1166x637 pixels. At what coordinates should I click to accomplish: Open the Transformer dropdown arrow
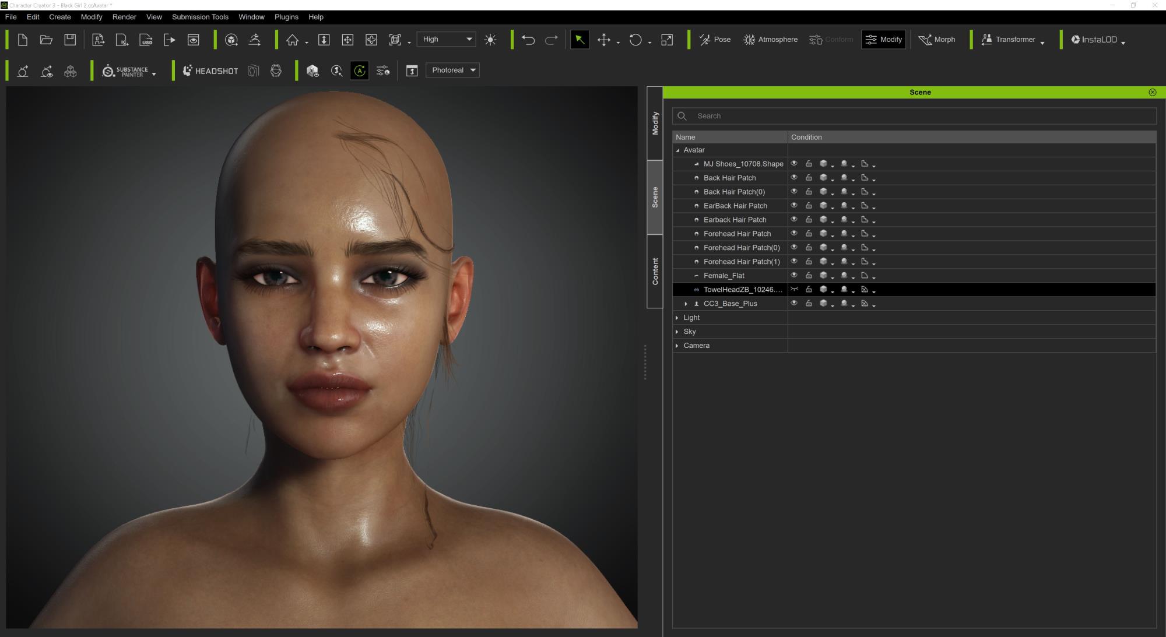click(x=1042, y=43)
